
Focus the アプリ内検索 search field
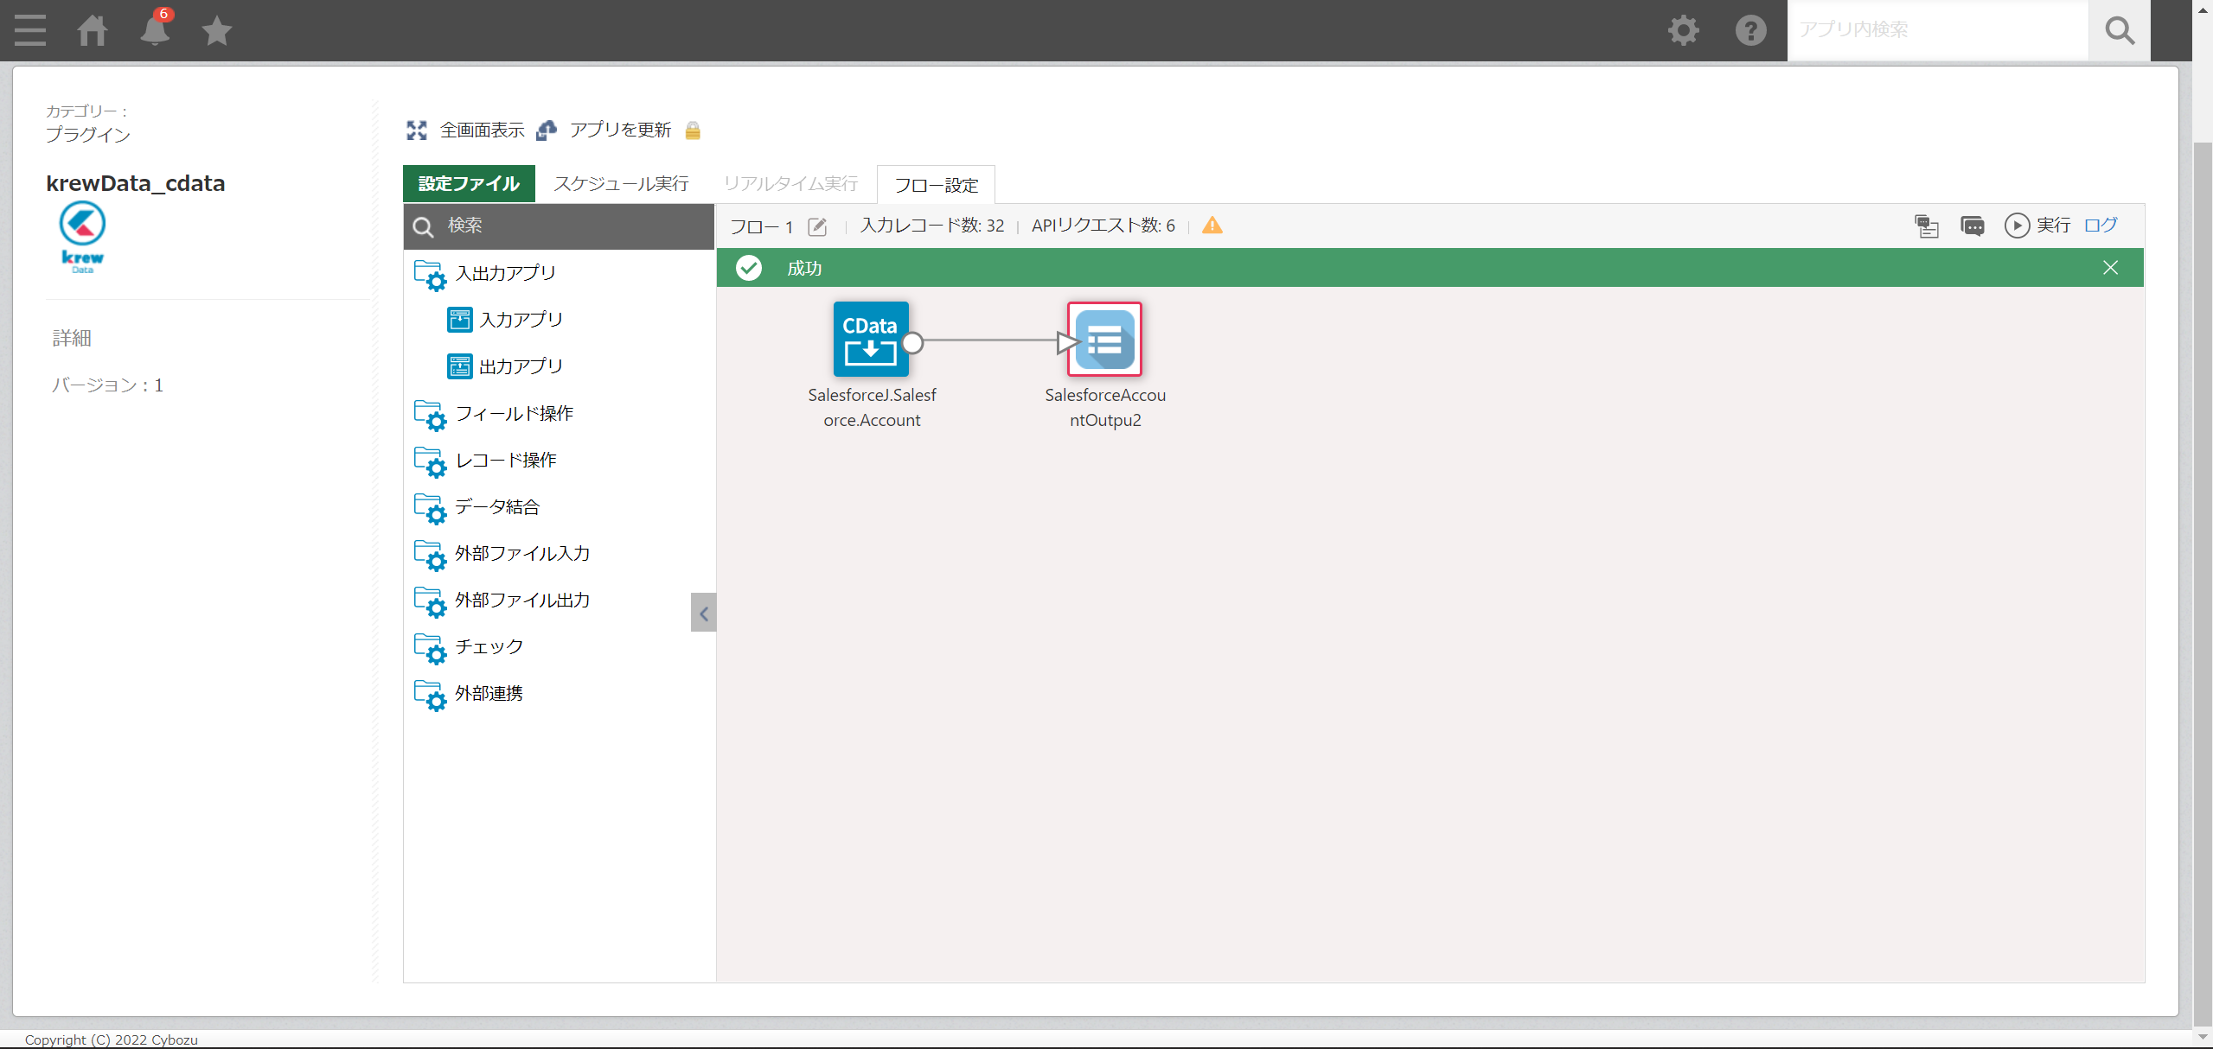click(x=1937, y=30)
